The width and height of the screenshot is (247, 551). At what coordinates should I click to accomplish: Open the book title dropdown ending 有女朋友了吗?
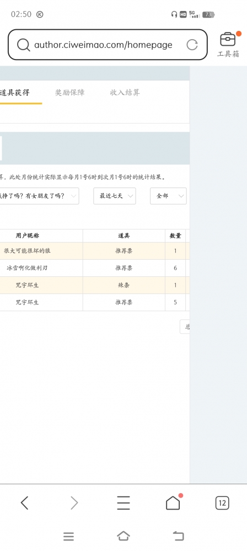pos(39,196)
